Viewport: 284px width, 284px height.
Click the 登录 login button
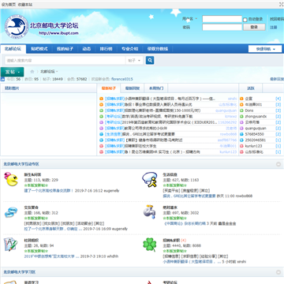[254, 27]
